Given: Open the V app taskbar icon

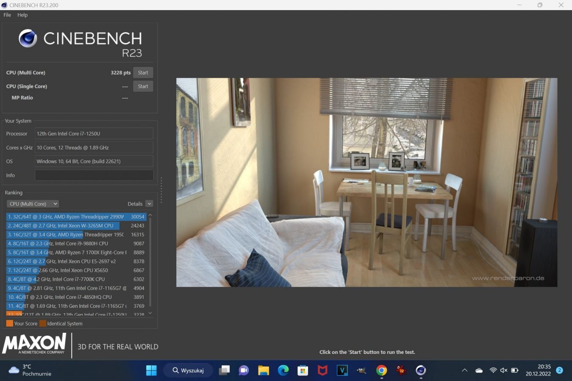Looking at the screenshot, I should click(342, 370).
